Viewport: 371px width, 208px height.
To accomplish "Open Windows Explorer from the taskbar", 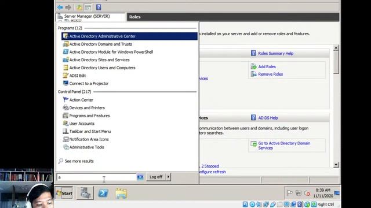I will (x=121, y=194).
